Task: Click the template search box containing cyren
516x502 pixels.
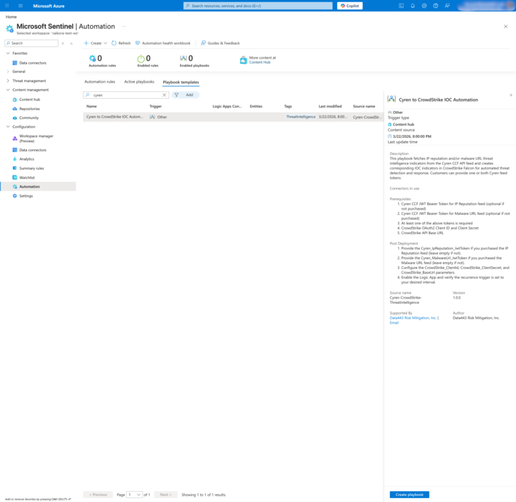Action: tap(125, 95)
